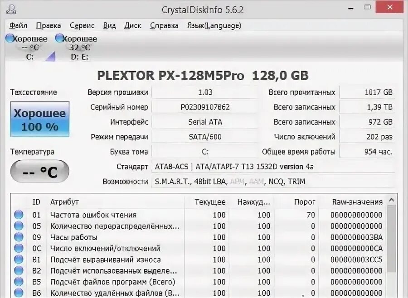Open the Сервис menu
The image size is (408, 298).
coord(82,25)
